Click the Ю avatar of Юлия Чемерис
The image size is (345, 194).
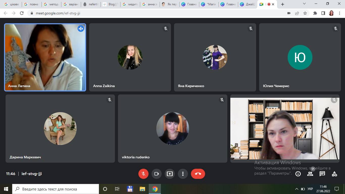[x=300, y=57]
